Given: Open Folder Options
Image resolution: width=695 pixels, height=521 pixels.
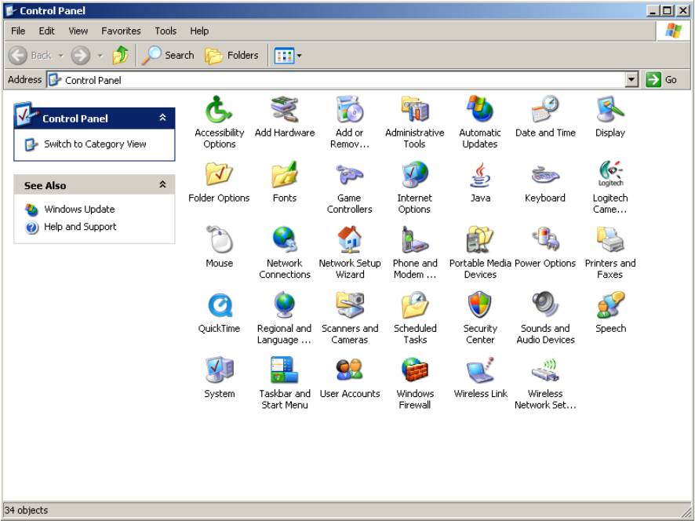Looking at the screenshot, I should click(219, 182).
